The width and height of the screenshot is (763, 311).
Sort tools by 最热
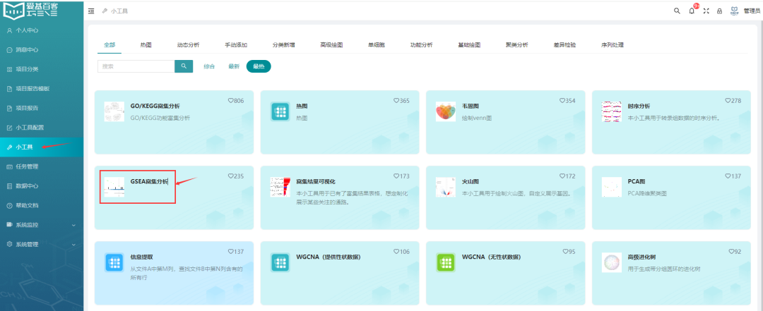click(259, 66)
